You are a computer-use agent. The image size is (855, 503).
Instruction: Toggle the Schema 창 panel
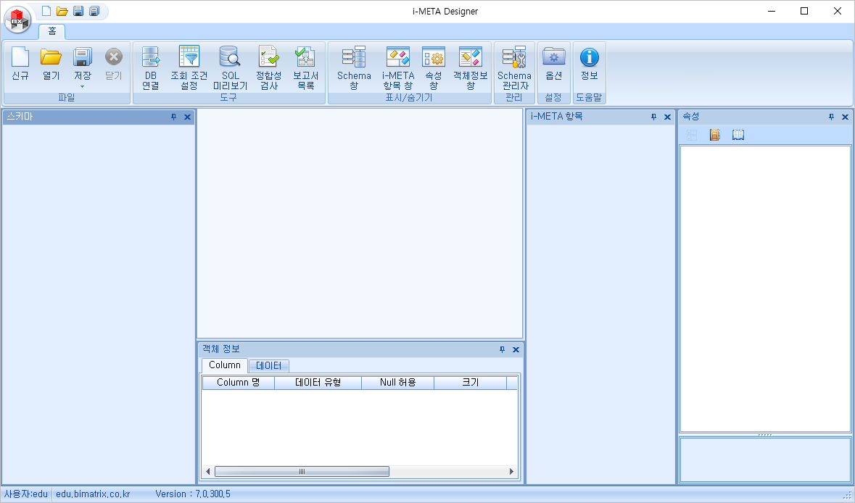click(354, 68)
